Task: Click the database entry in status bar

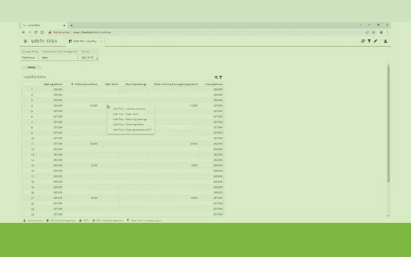Action: coord(61,221)
